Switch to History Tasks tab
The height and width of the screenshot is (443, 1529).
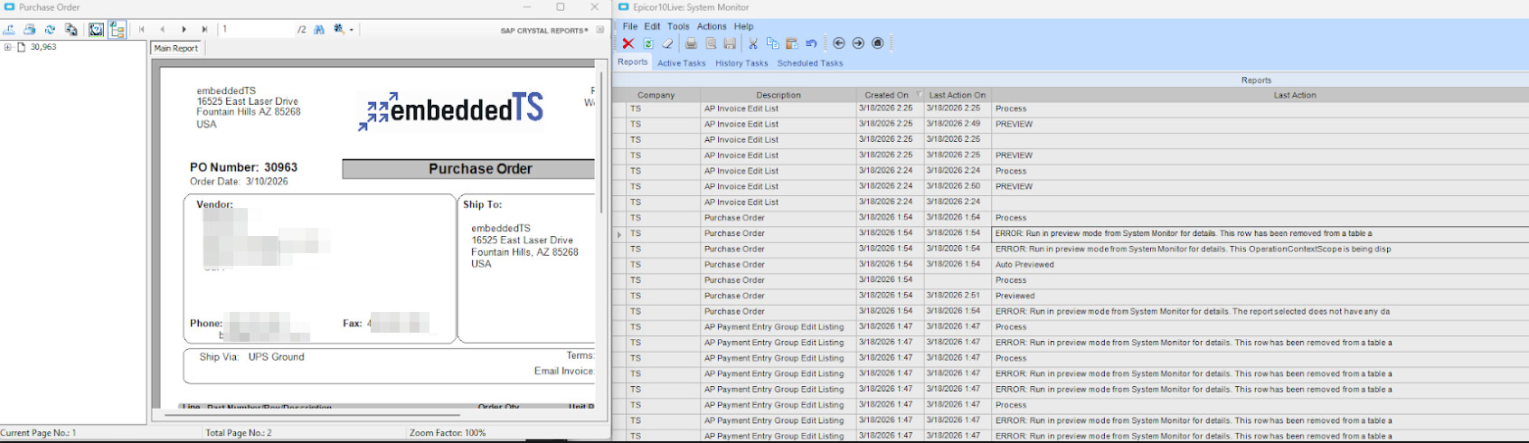click(x=741, y=63)
